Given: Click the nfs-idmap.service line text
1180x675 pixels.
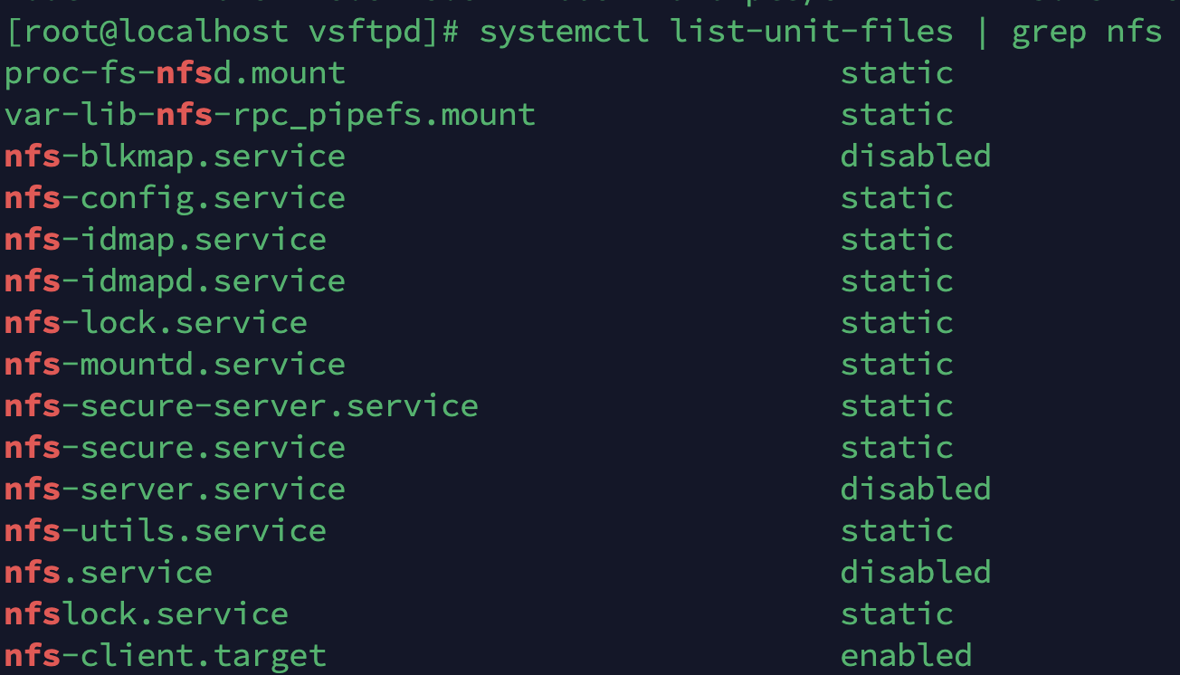Looking at the screenshot, I should click(166, 240).
